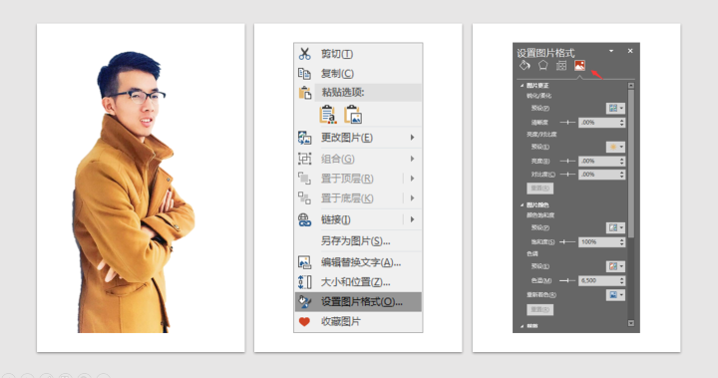Click the scissors icon for 剪切
Viewport: 718px width, 378px height.
tap(304, 54)
